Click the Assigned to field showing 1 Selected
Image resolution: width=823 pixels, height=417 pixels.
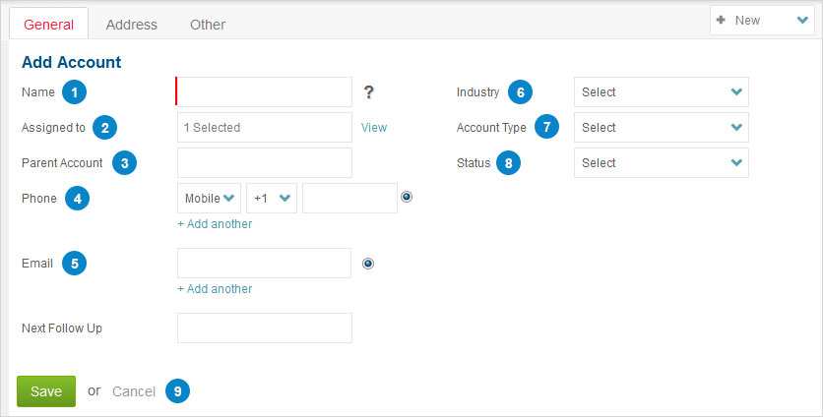[265, 128]
